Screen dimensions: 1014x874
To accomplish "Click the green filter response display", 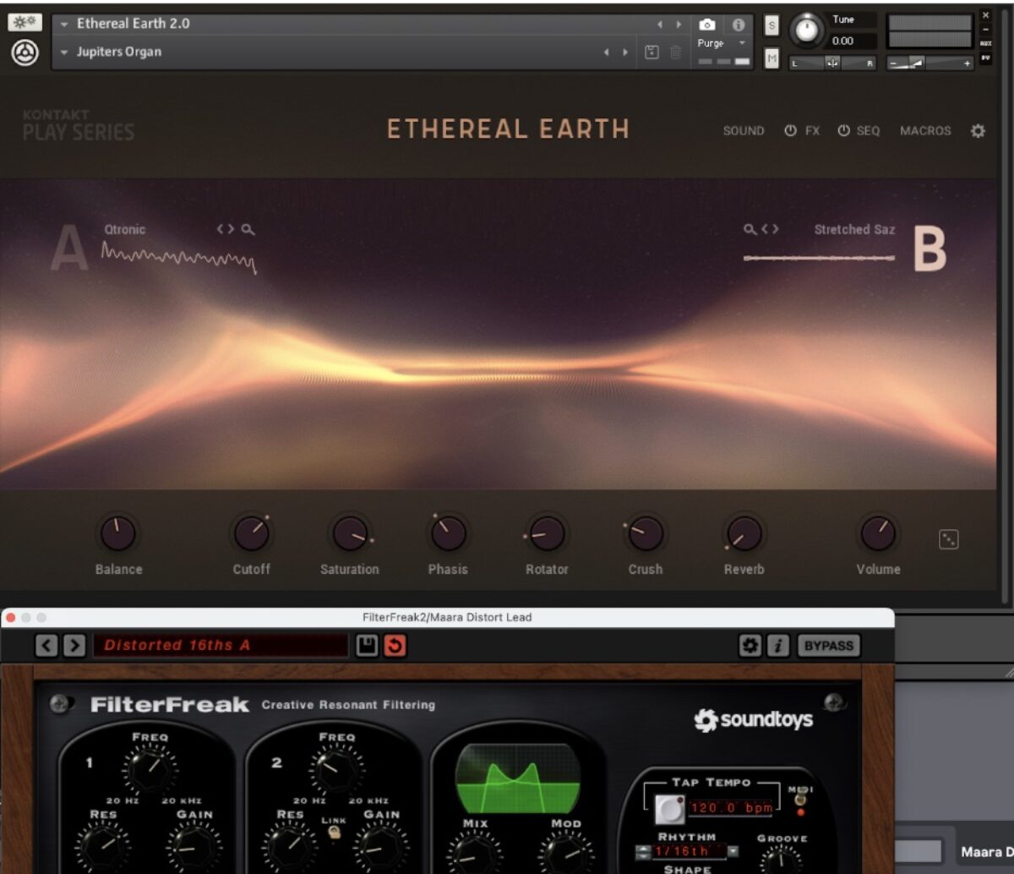I will [x=517, y=779].
